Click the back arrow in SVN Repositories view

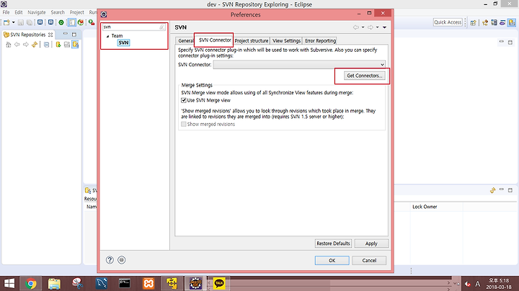tap(17, 45)
